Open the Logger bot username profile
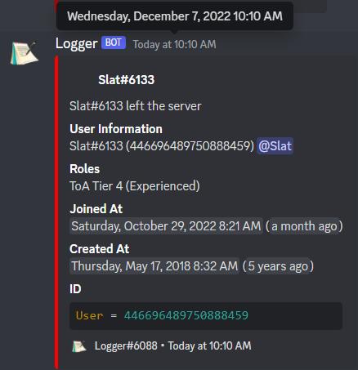Image resolution: width=358 pixels, height=370 pixels. point(76,43)
